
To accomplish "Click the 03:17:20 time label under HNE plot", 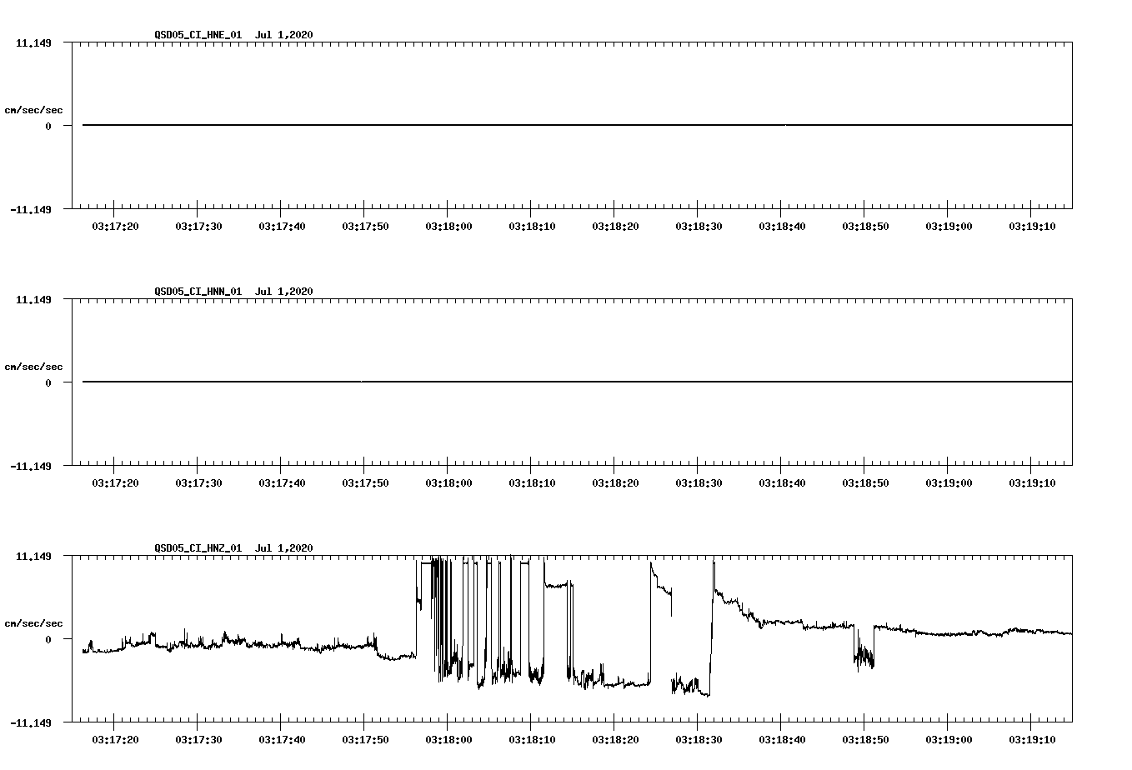I will click(x=115, y=227).
